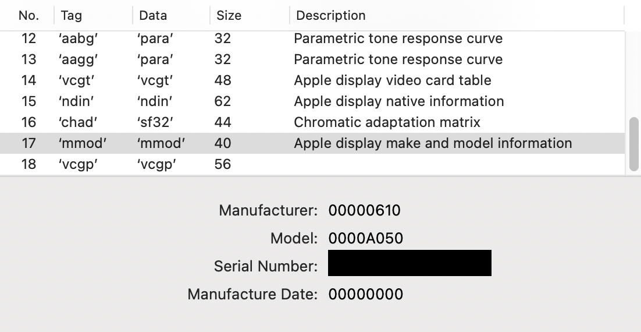
Task: Click the vertical scrollbar thumb of the table
Action: pos(633,143)
